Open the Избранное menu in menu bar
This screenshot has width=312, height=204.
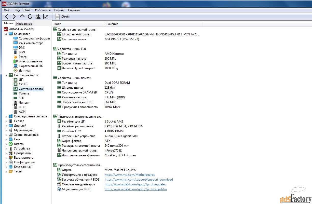coord(43,10)
